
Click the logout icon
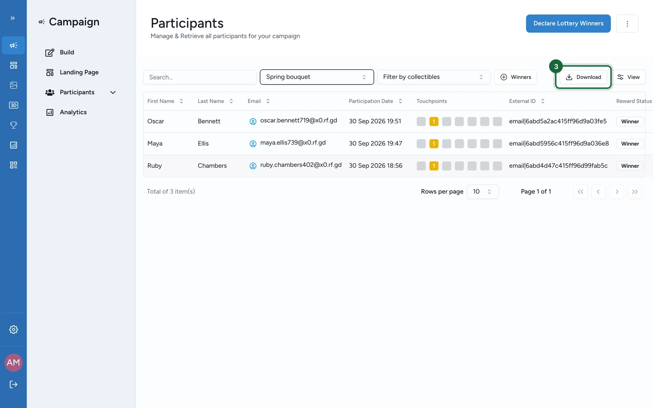pos(13,384)
